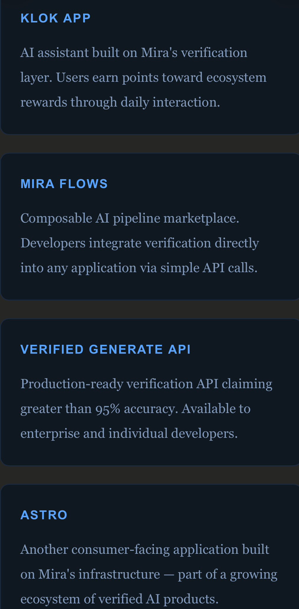The height and width of the screenshot is (609, 299).
Task: Click 'Available to' in Verified Generate card
Action: (x=216, y=409)
